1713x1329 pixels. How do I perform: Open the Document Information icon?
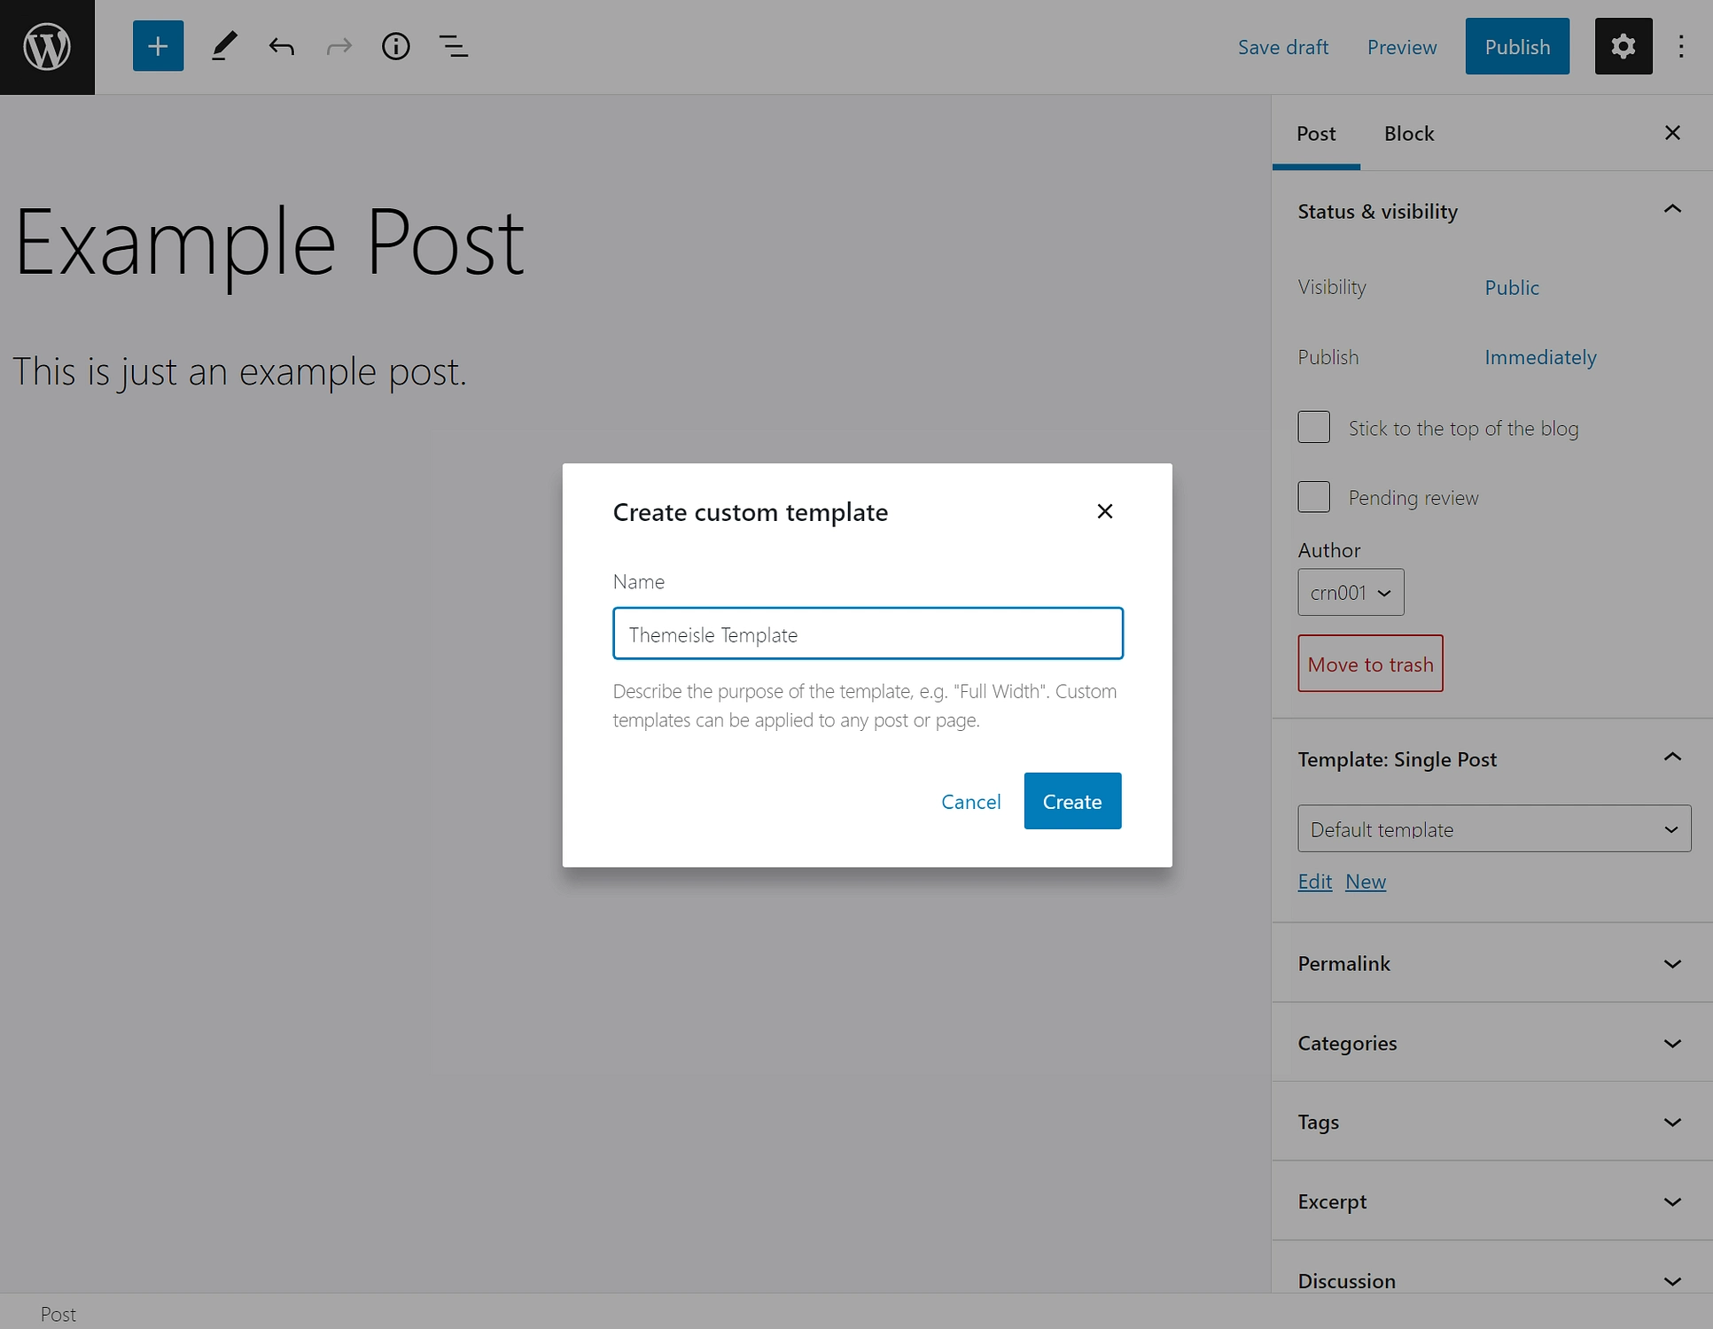pyautogui.click(x=396, y=46)
